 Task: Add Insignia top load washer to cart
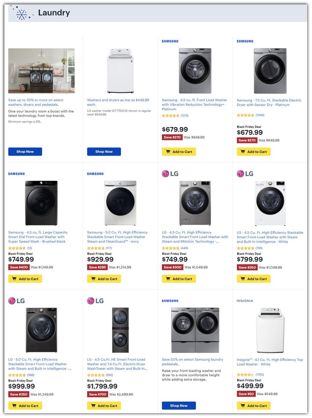point(253,406)
